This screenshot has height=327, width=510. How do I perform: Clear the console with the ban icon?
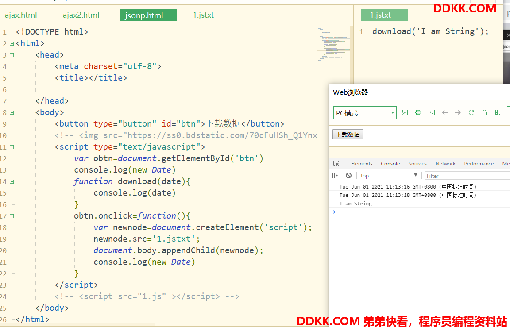(x=349, y=176)
